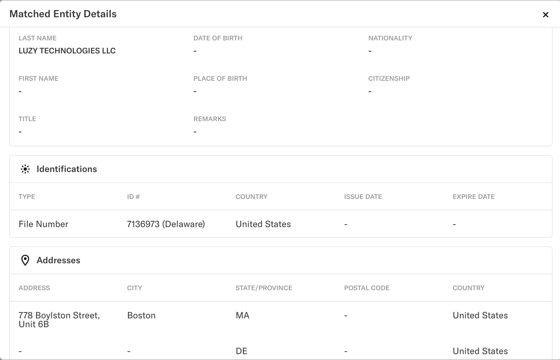Click the Matched Entity Details title

63,14
